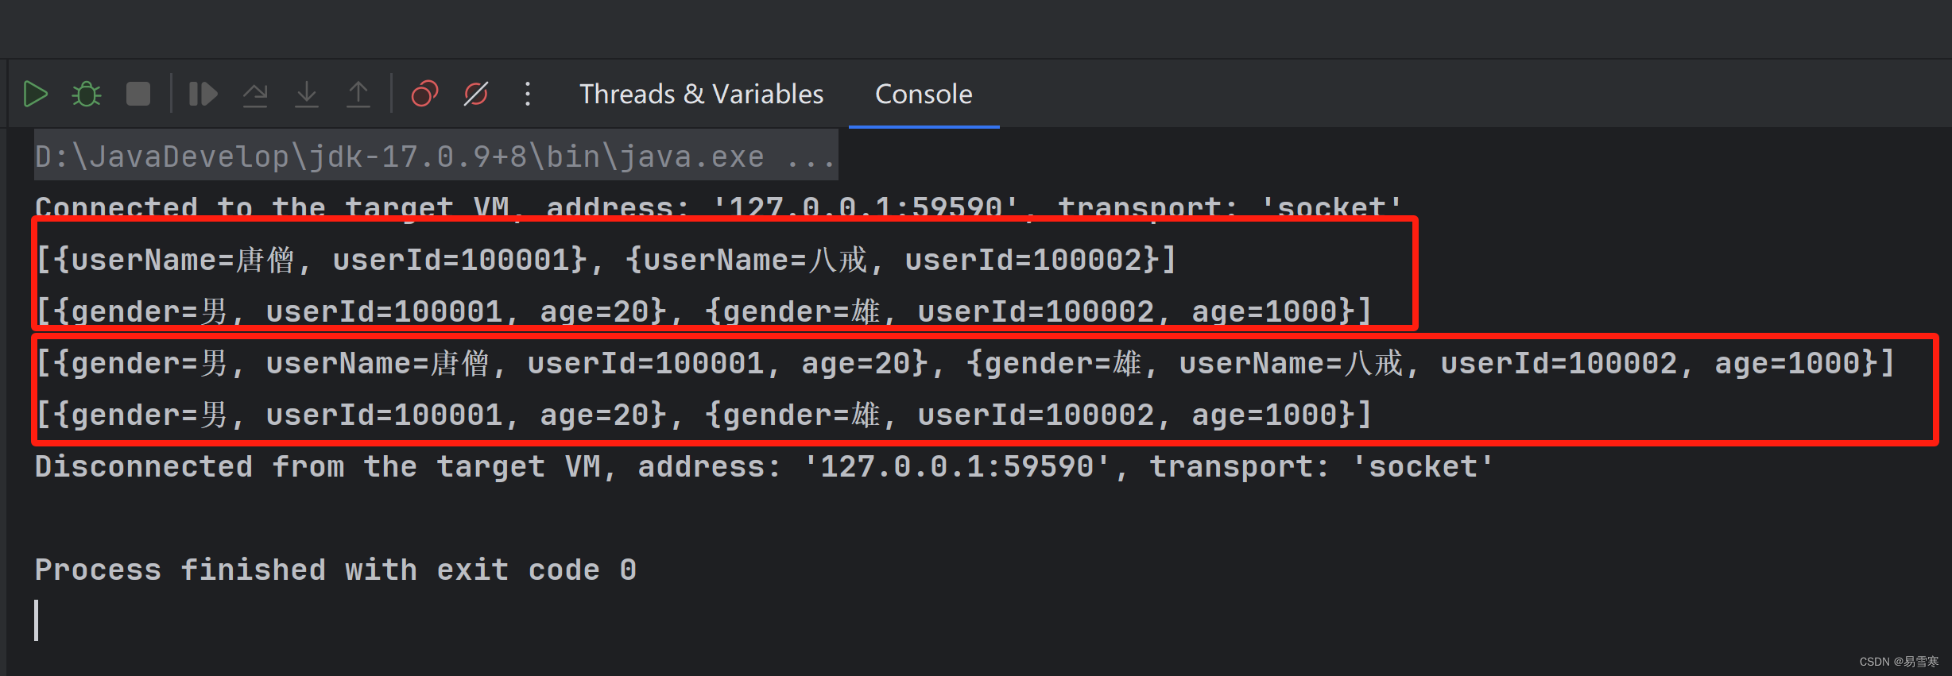Click the green Rerun play icon
Screen dimensions: 1952x676
pyautogui.click(x=35, y=95)
